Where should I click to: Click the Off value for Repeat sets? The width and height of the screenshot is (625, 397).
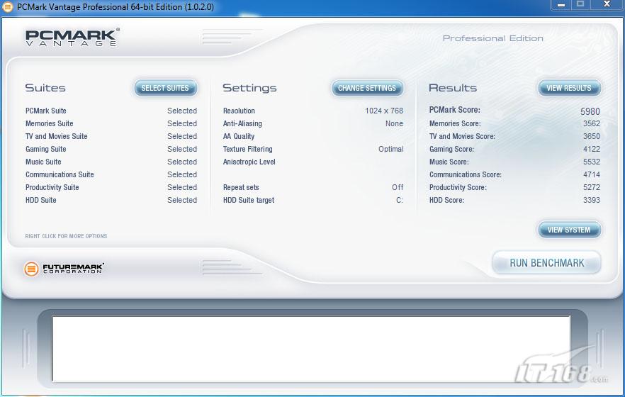coord(398,187)
